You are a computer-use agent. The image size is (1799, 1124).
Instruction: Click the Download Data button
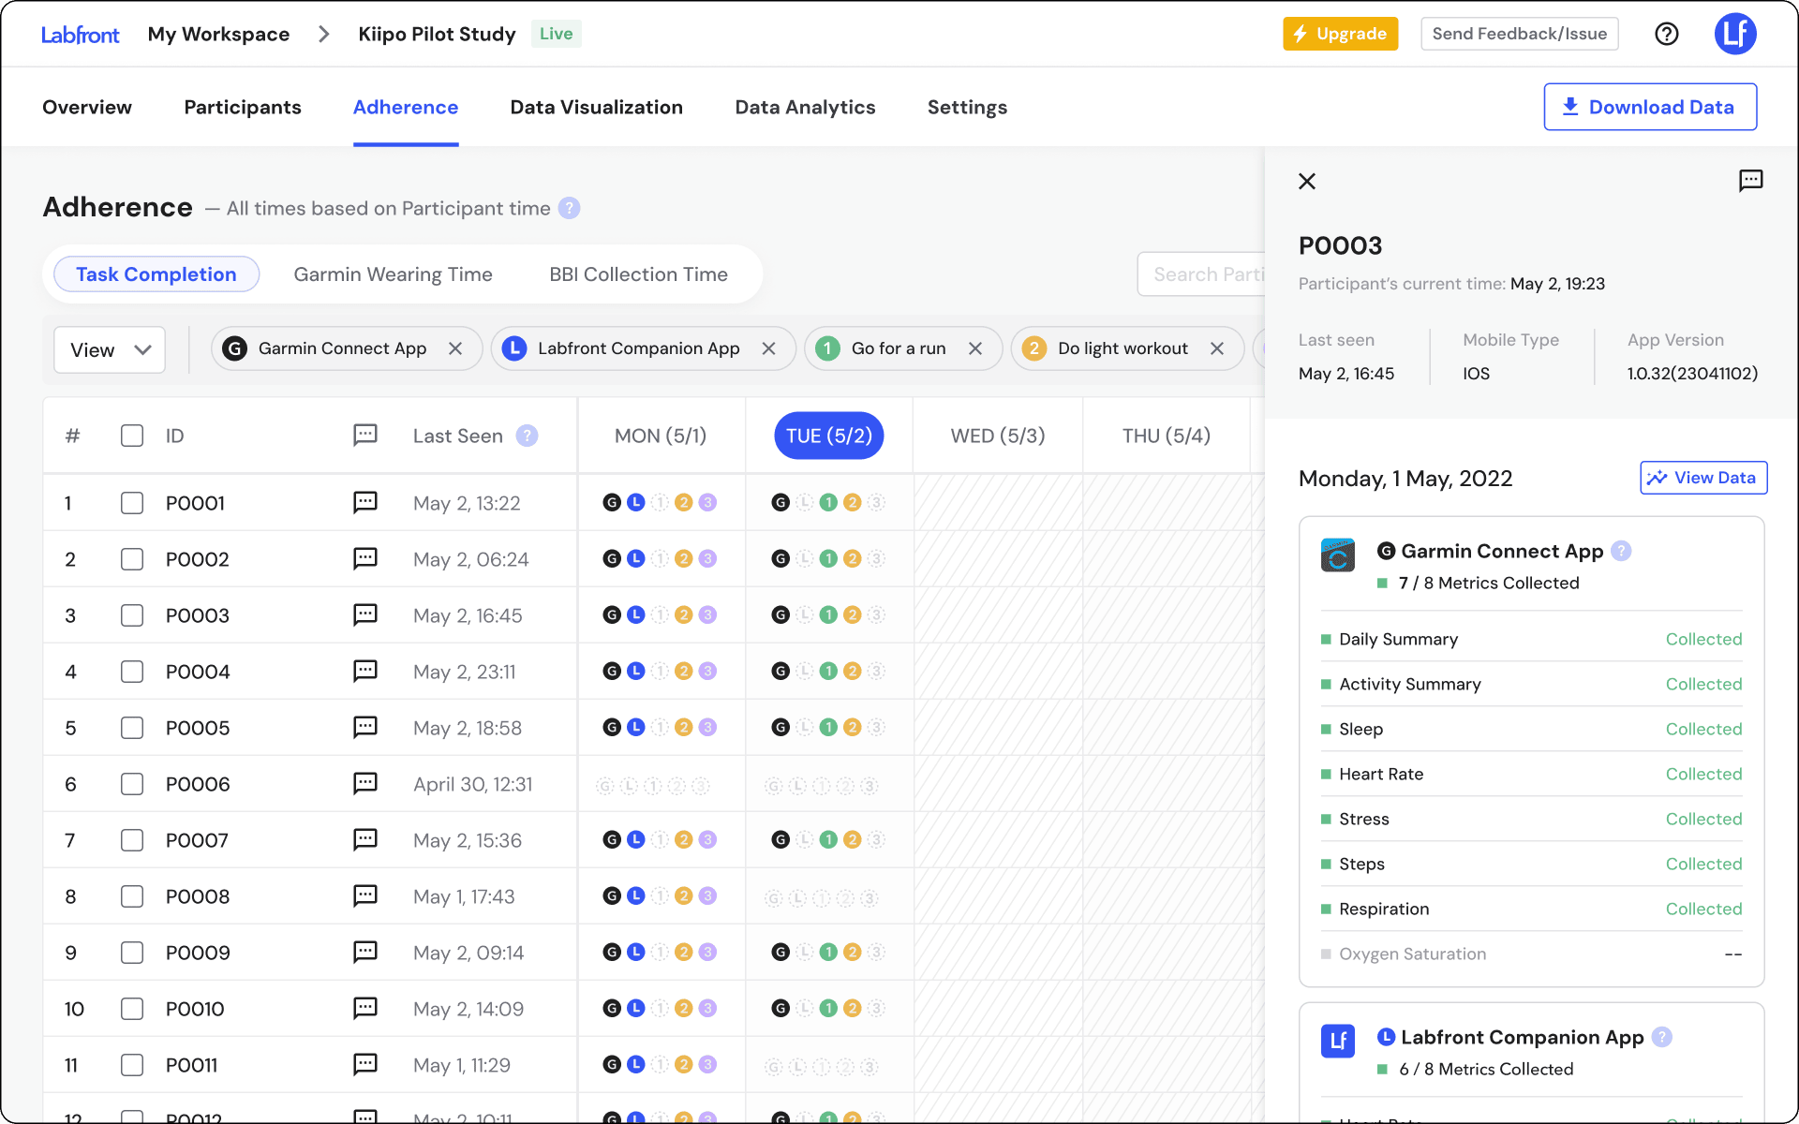click(x=1650, y=107)
